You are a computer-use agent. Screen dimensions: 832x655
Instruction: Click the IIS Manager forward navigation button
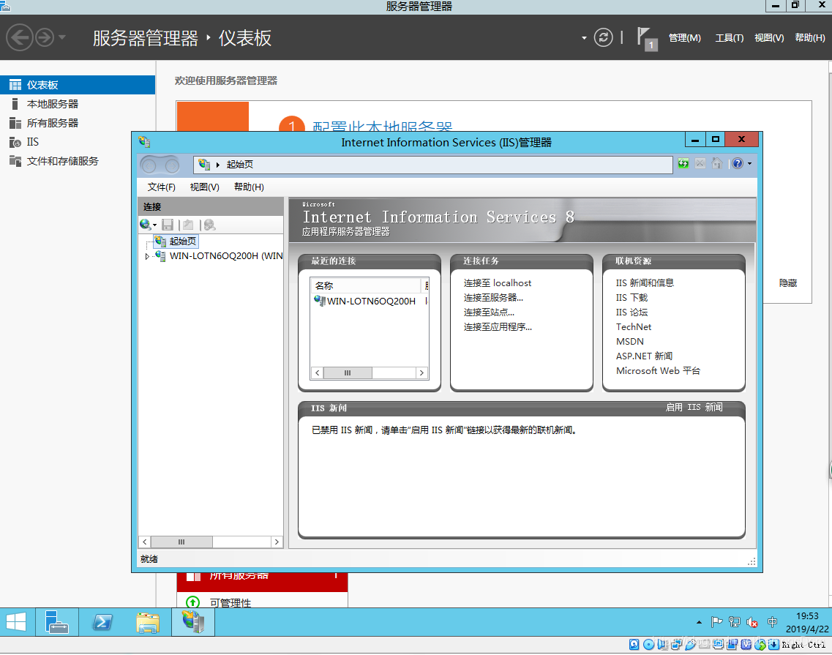pos(172,165)
